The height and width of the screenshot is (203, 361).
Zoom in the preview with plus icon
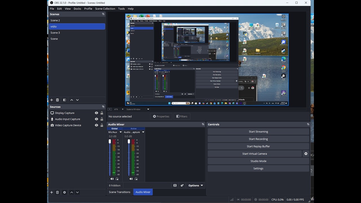tap(123, 109)
